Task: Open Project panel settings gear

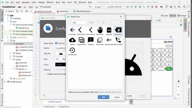Action: (27, 11)
